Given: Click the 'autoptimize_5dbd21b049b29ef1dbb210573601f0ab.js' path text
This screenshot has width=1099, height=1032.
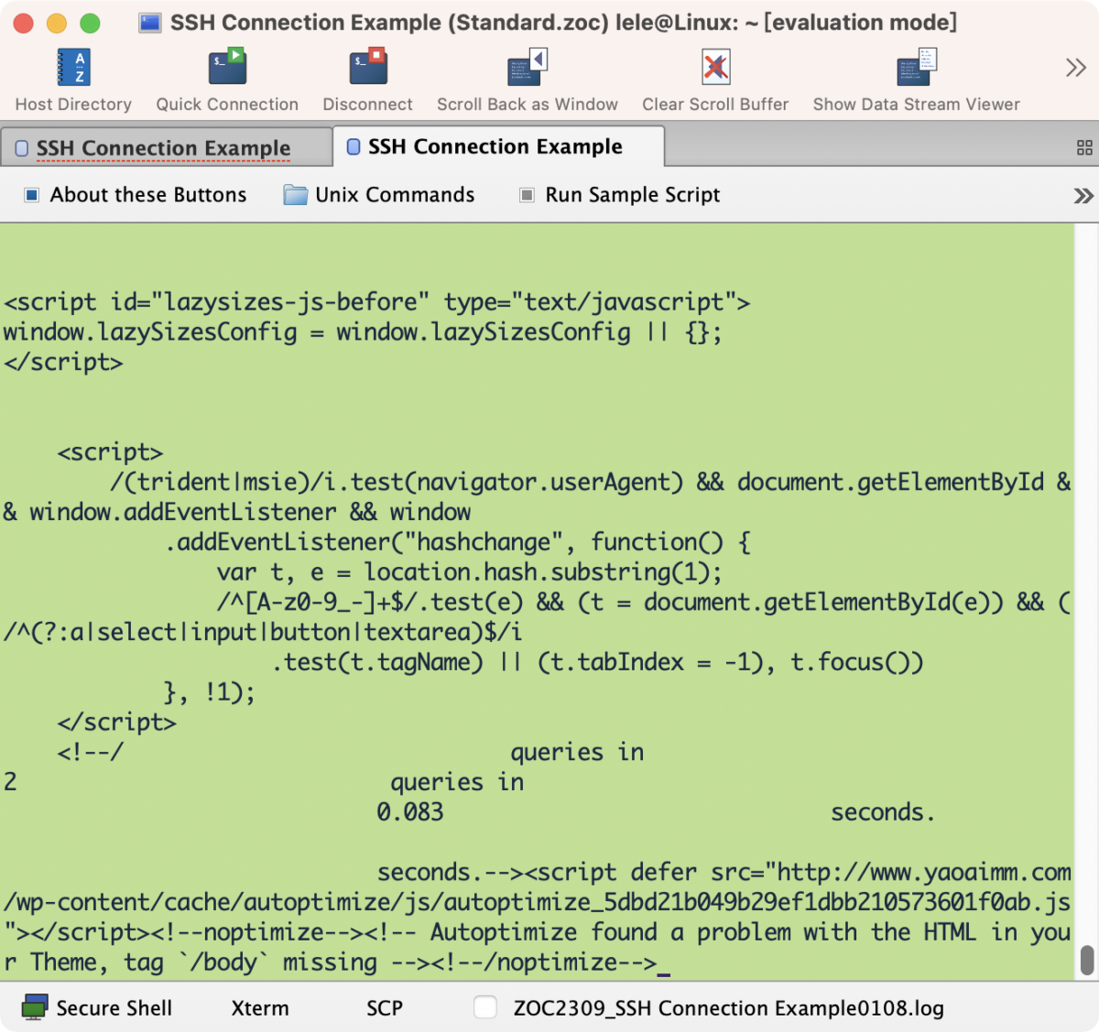Looking at the screenshot, I should coord(756,903).
